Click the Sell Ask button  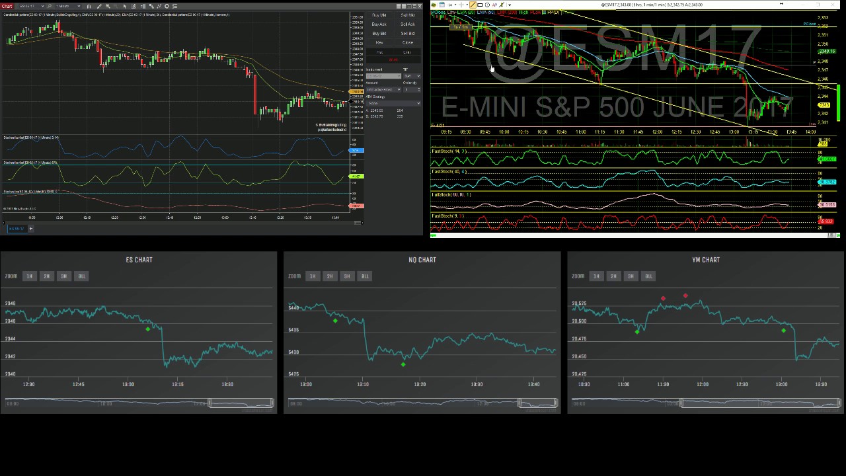click(x=408, y=24)
